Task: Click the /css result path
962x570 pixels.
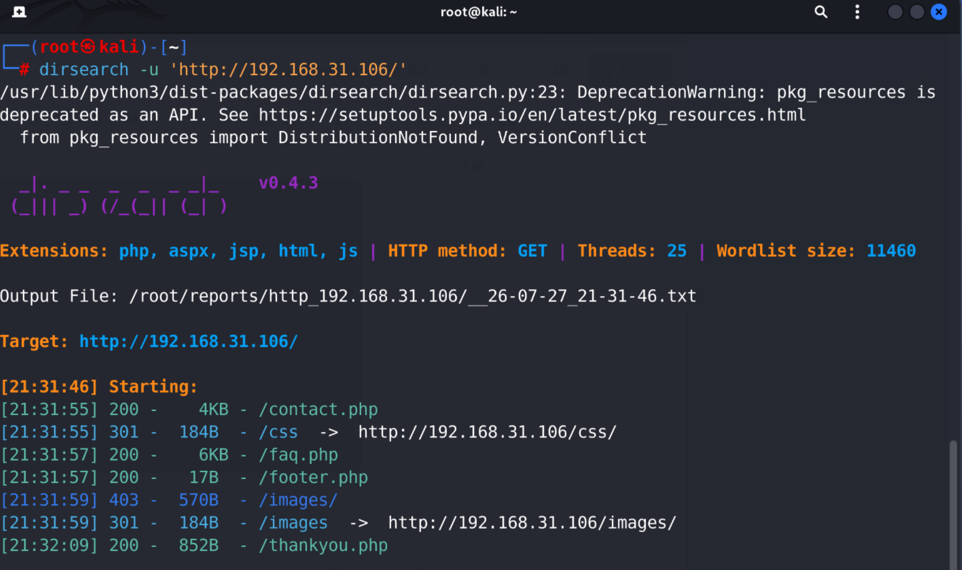Action: pos(278,432)
